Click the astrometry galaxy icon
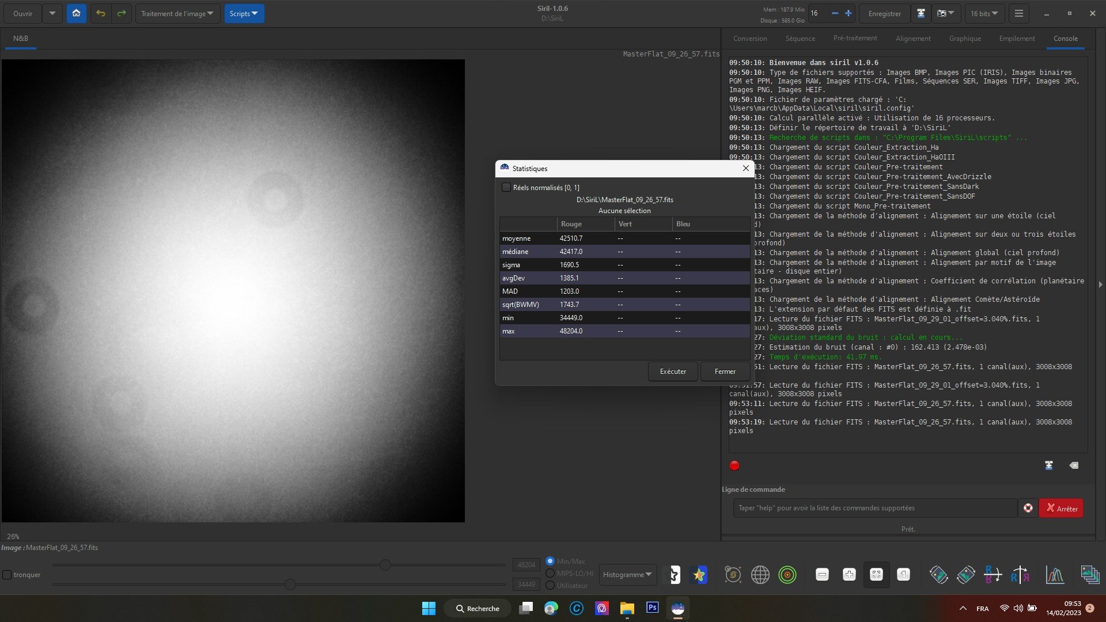This screenshot has width=1106, height=622. pyautogui.click(x=733, y=575)
